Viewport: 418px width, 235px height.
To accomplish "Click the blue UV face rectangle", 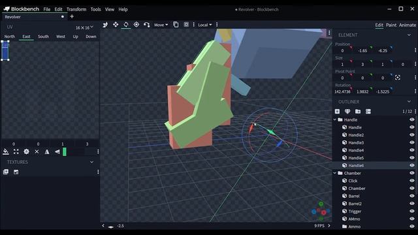I will [5, 51].
